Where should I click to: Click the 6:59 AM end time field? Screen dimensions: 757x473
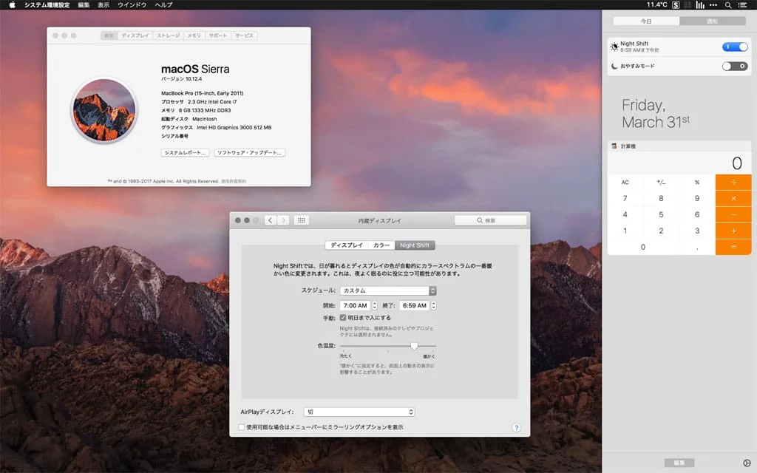click(415, 305)
